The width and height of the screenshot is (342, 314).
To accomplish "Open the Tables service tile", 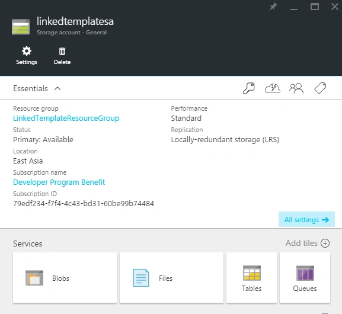I will click(251, 278).
